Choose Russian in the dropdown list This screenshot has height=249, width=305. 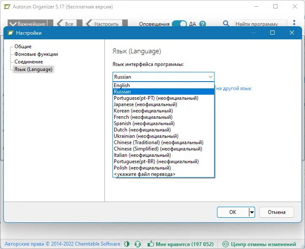click(163, 92)
